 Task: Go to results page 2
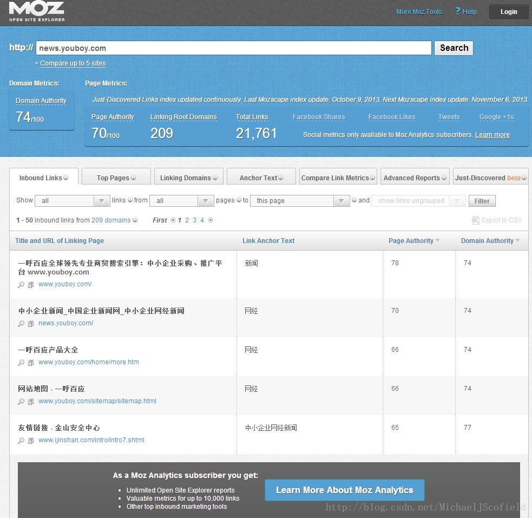point(187,220)
